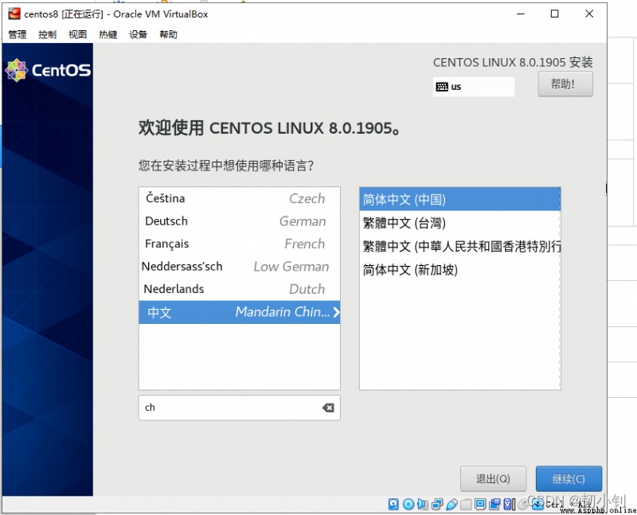Image resolution: width=637 pixels, height=515 pixels.
Task: Open the 控制 menu
Action: pos(47,34)
